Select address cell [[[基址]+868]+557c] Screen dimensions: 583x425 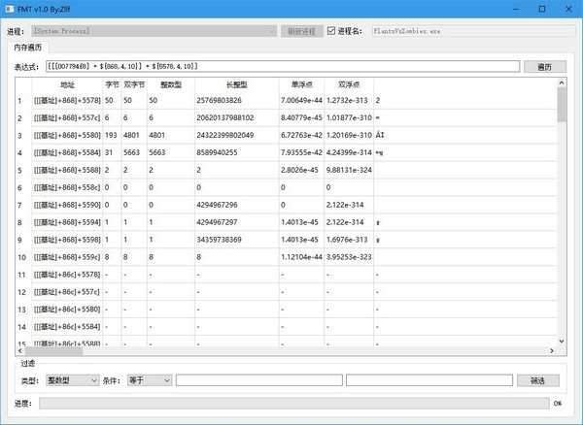click(x=67, y=118)
